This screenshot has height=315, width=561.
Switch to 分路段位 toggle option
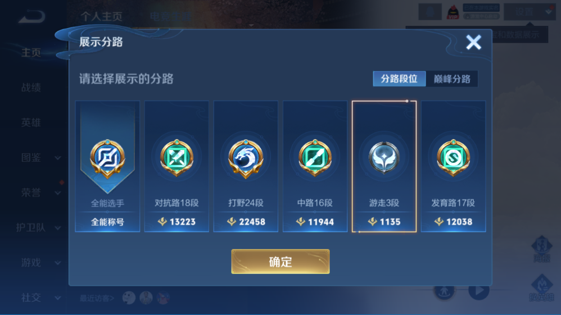[x=399, y=79]
